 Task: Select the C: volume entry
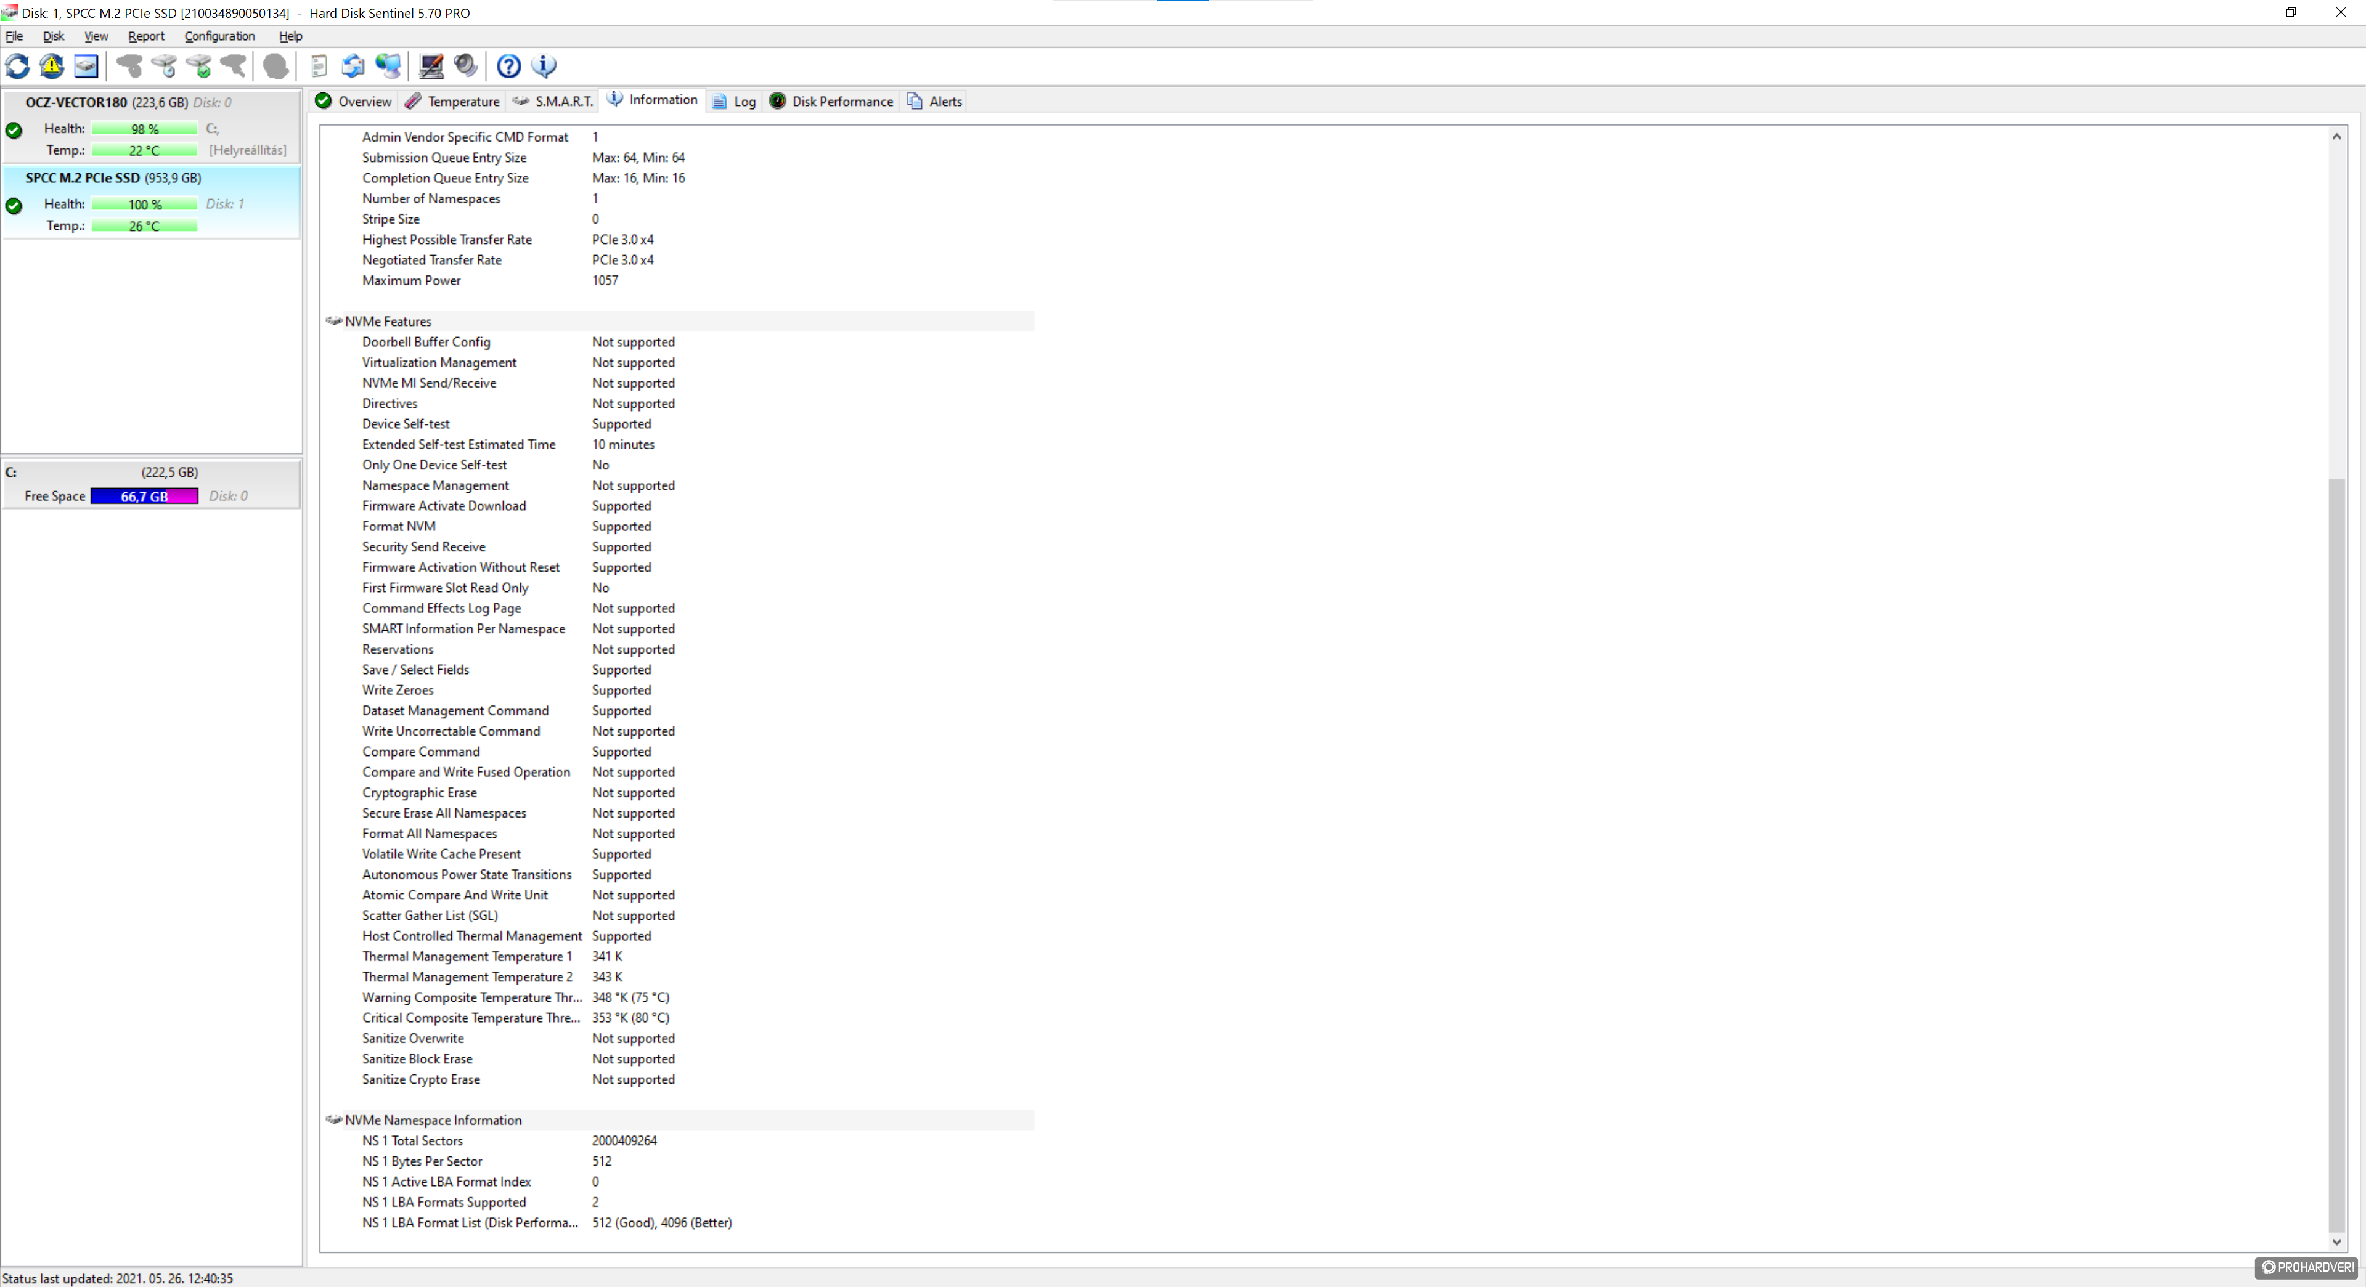pyautogui.click(x=150, y=484)
